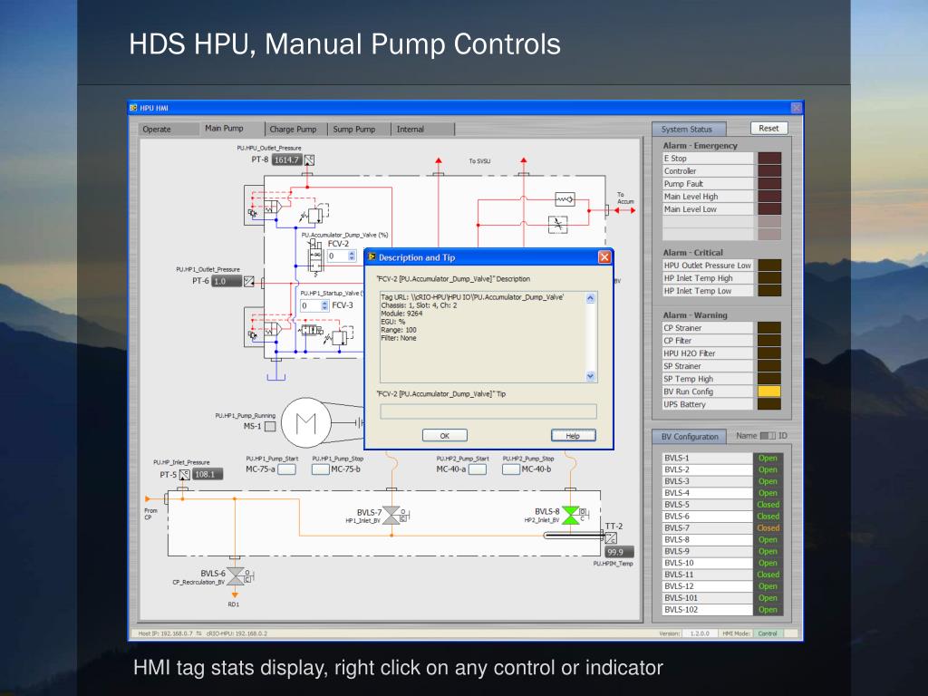Click the HPU Outlet Pressure Low indicator
Screen dimensions: 928x696
tap(769, 266)
